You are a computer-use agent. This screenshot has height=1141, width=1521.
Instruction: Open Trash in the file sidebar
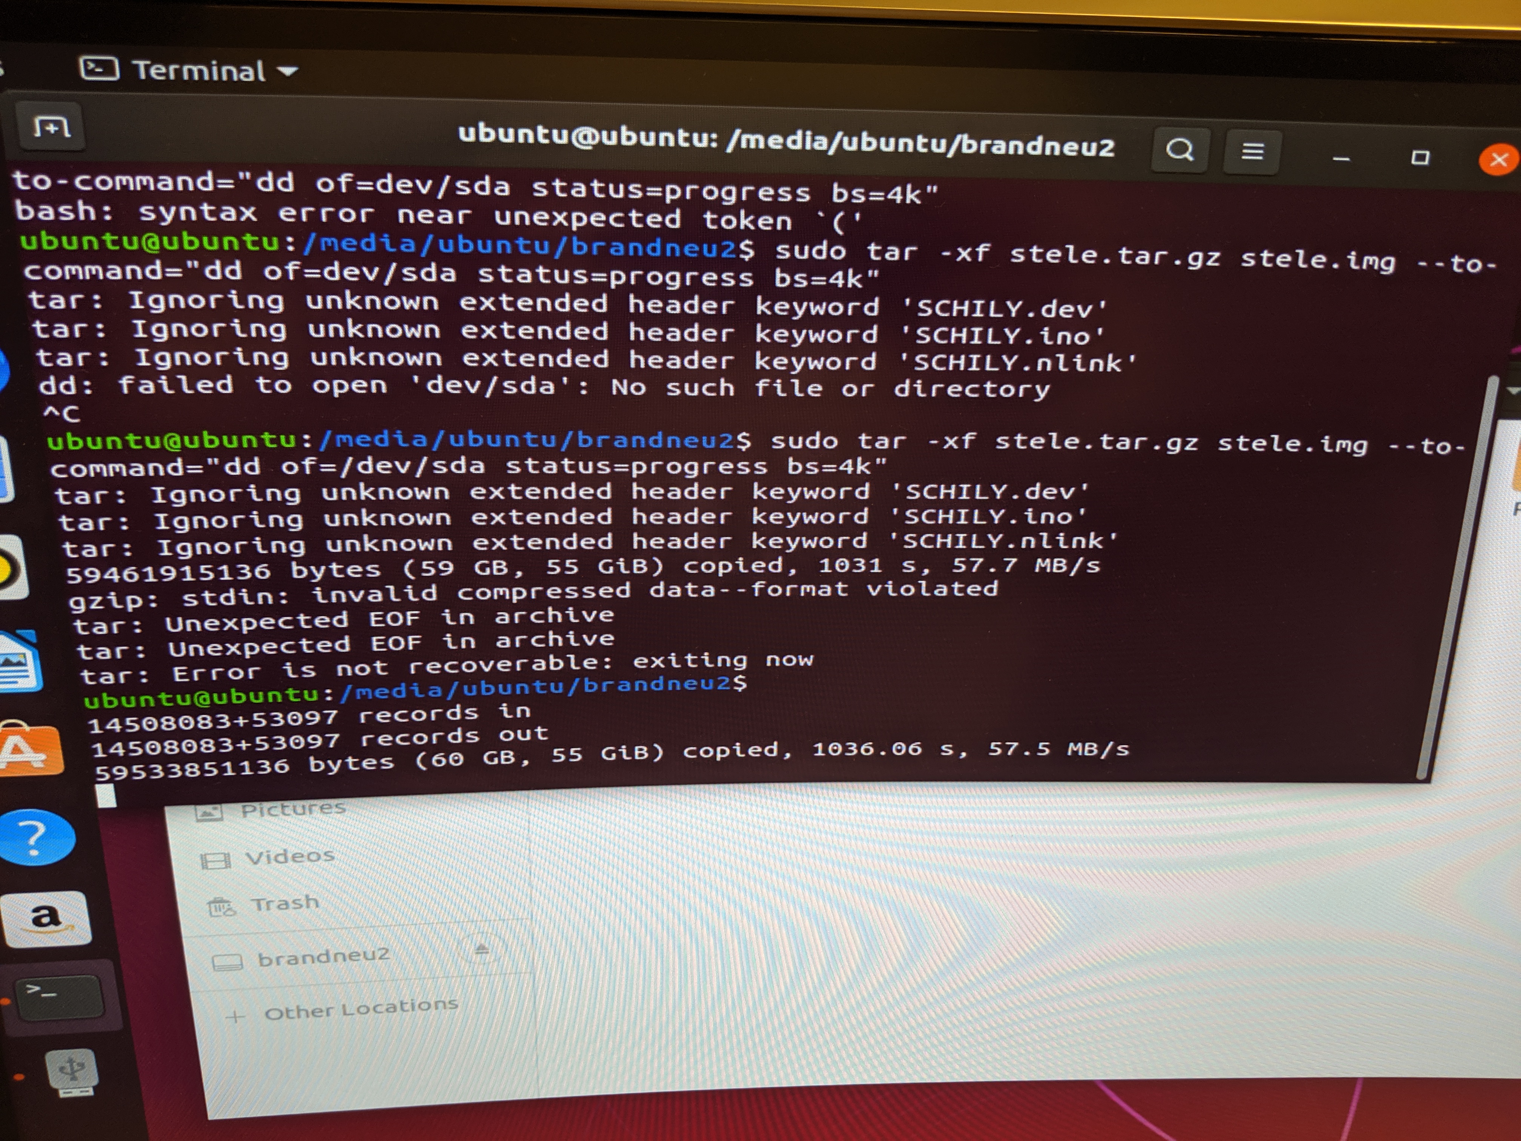(x=285, y=903)
